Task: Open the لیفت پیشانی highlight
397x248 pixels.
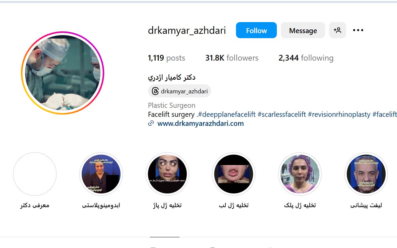Action: point(366,174)
